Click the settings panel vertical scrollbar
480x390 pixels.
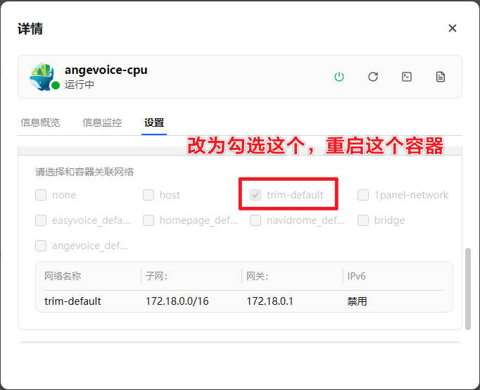pyautogui.click(x=468, y=289)
